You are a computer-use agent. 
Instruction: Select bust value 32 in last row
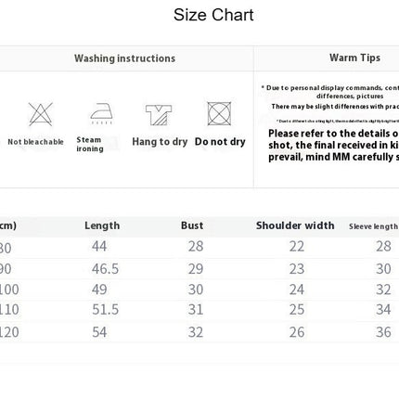(196, 332)
